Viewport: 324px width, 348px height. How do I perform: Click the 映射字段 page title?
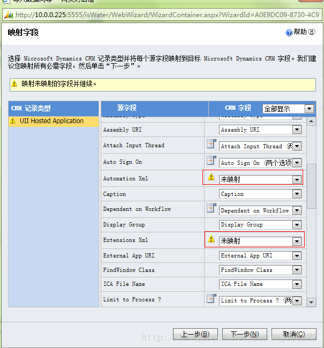coord(23,33)
